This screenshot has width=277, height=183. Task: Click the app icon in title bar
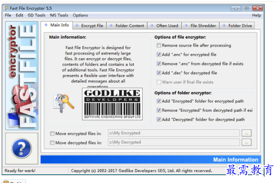point(6,8)
